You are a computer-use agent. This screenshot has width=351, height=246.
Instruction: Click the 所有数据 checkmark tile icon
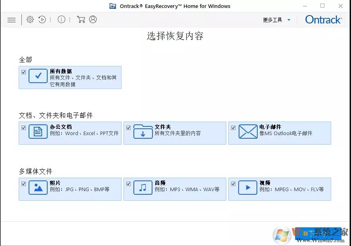(38, 76)
